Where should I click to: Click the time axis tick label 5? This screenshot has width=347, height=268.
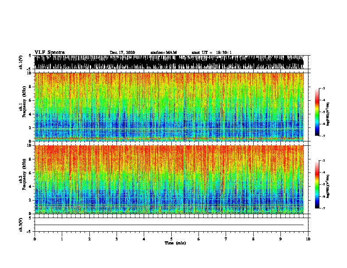[171, 239]
